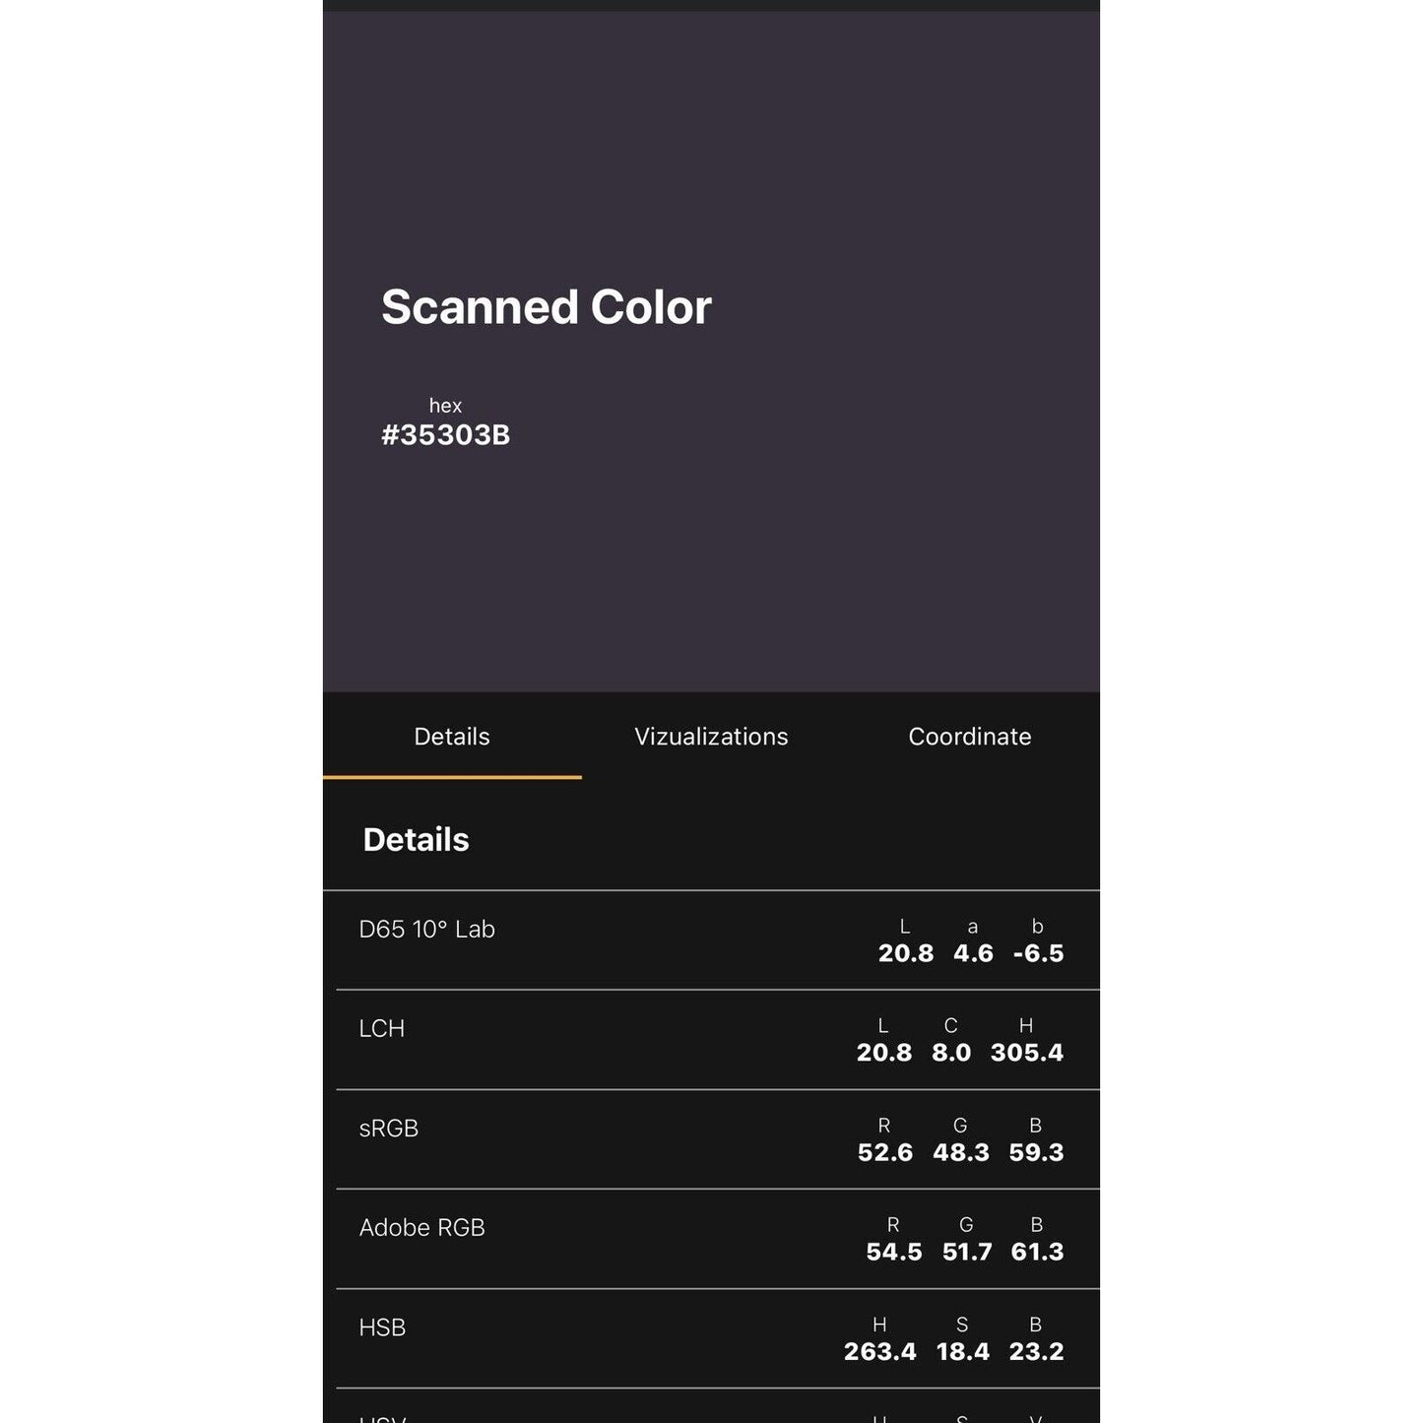Select the sRGB row label

pyautogui.click(x=389, y=1128)
